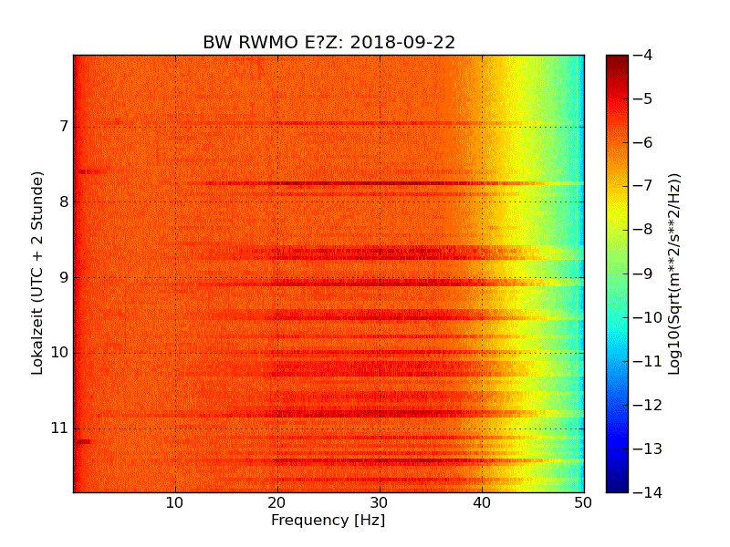Screen dimensions: 730x547
Task: Click the colorbar tick label '−5'
Action: click(643, 99)
